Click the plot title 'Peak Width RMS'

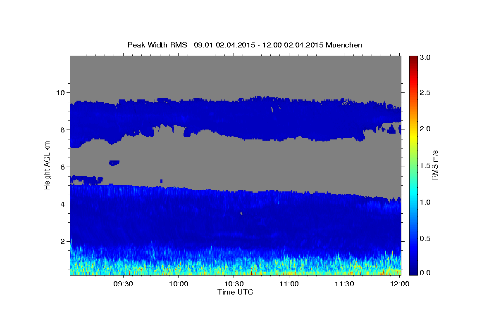tap(157, 45)
